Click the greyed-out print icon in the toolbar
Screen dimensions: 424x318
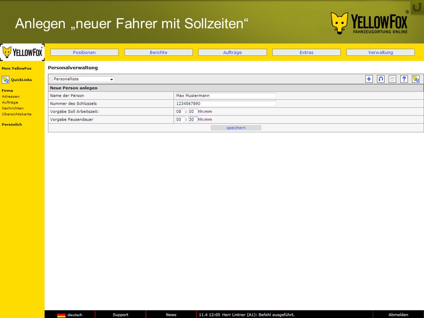pos(392,79)
